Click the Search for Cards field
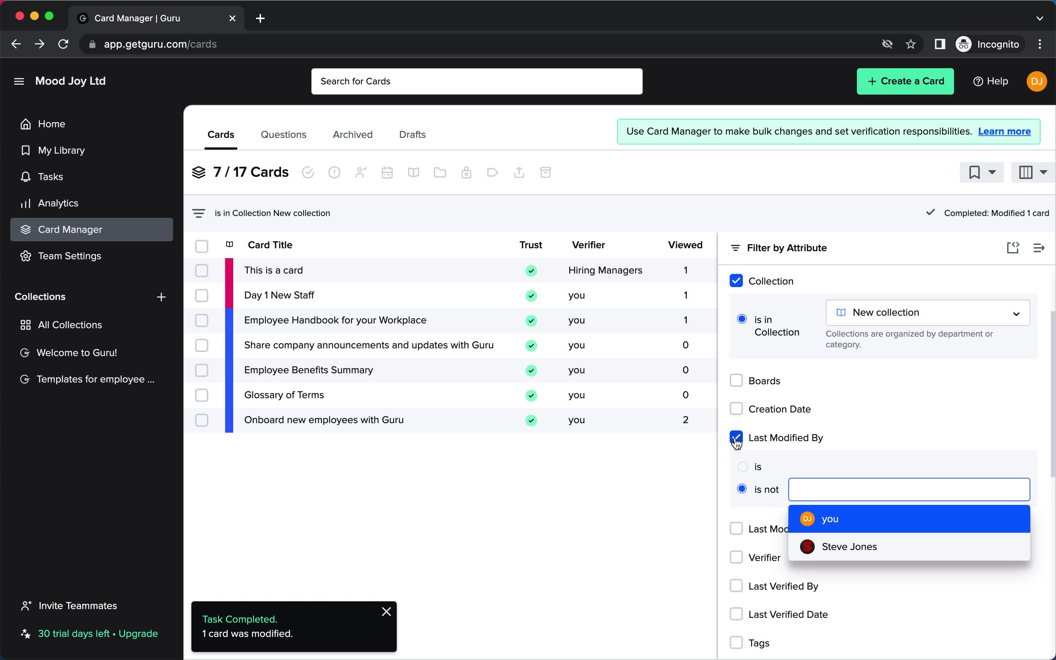The width and height of the screenshot is (1056, 660). [x=477, y=81]
